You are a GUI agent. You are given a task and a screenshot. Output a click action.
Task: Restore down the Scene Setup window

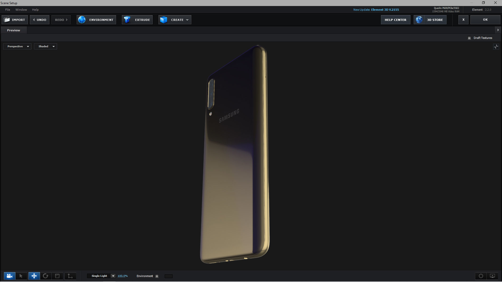coord(483,3)
